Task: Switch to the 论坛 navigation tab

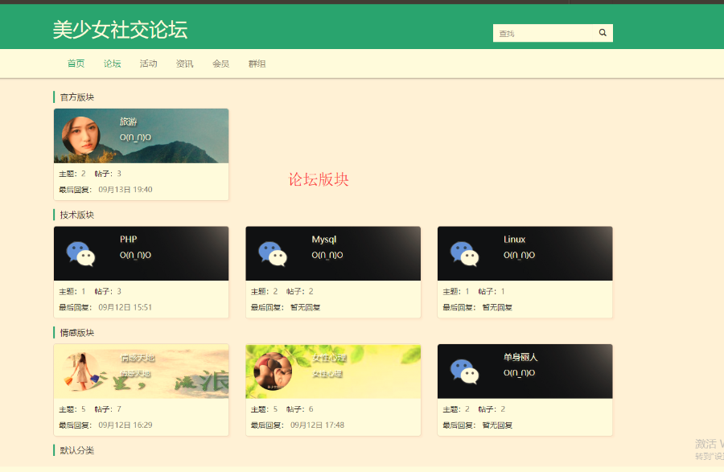Action: click(112, 64)
